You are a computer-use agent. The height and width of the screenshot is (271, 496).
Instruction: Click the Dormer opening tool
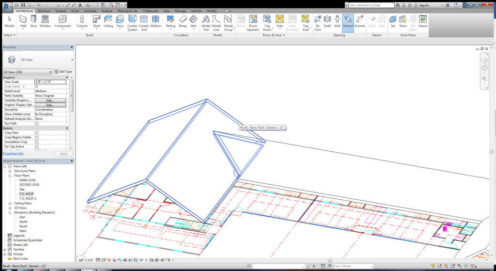[x=360, y=21]
